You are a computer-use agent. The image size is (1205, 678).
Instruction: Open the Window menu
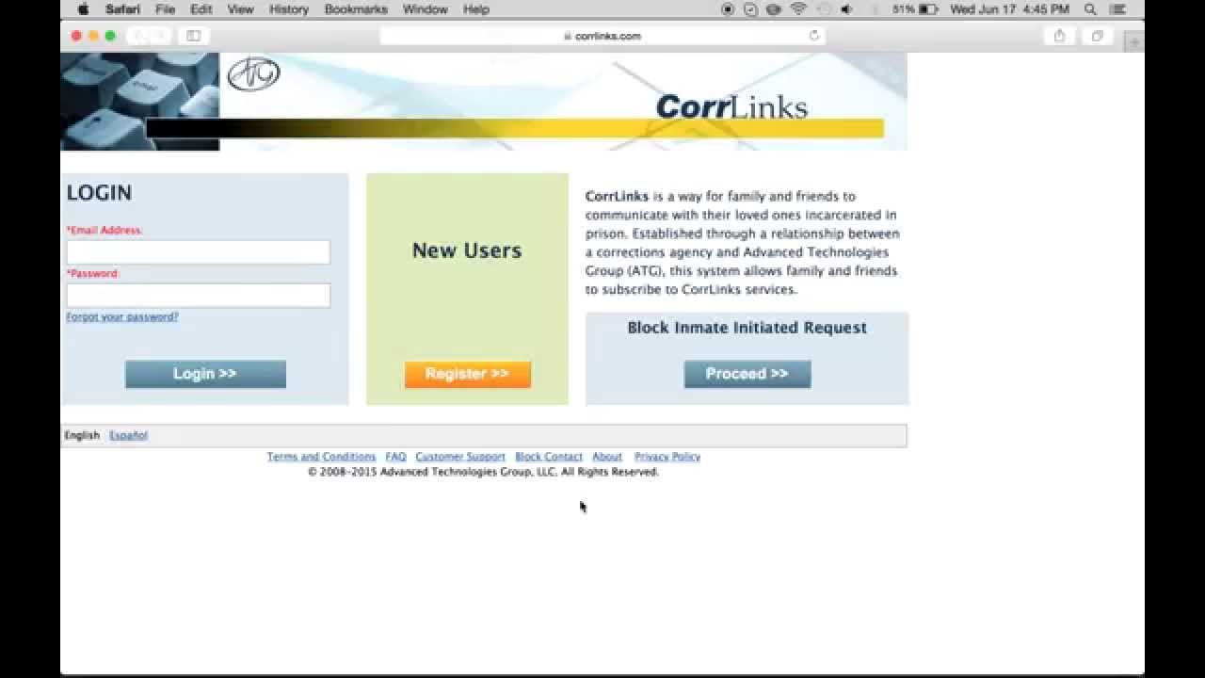[x=425, y=9]
